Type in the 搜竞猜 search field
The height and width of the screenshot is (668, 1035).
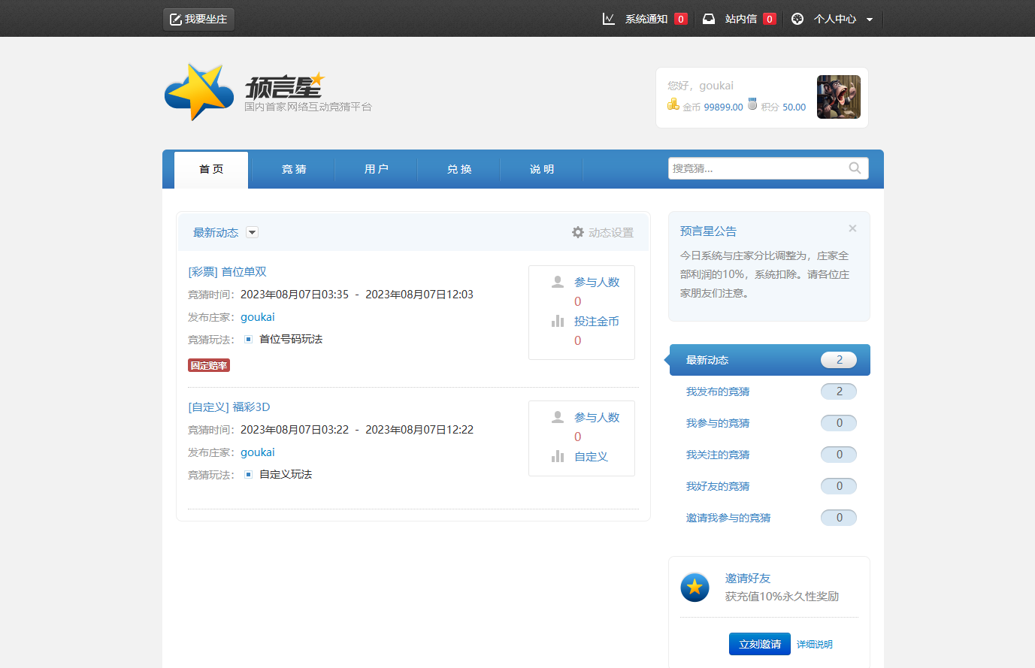coord(755,168)
